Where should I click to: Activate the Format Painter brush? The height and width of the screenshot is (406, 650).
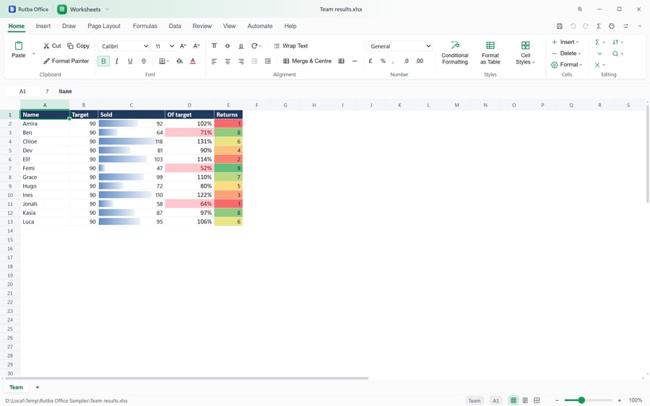pos(66,61)
